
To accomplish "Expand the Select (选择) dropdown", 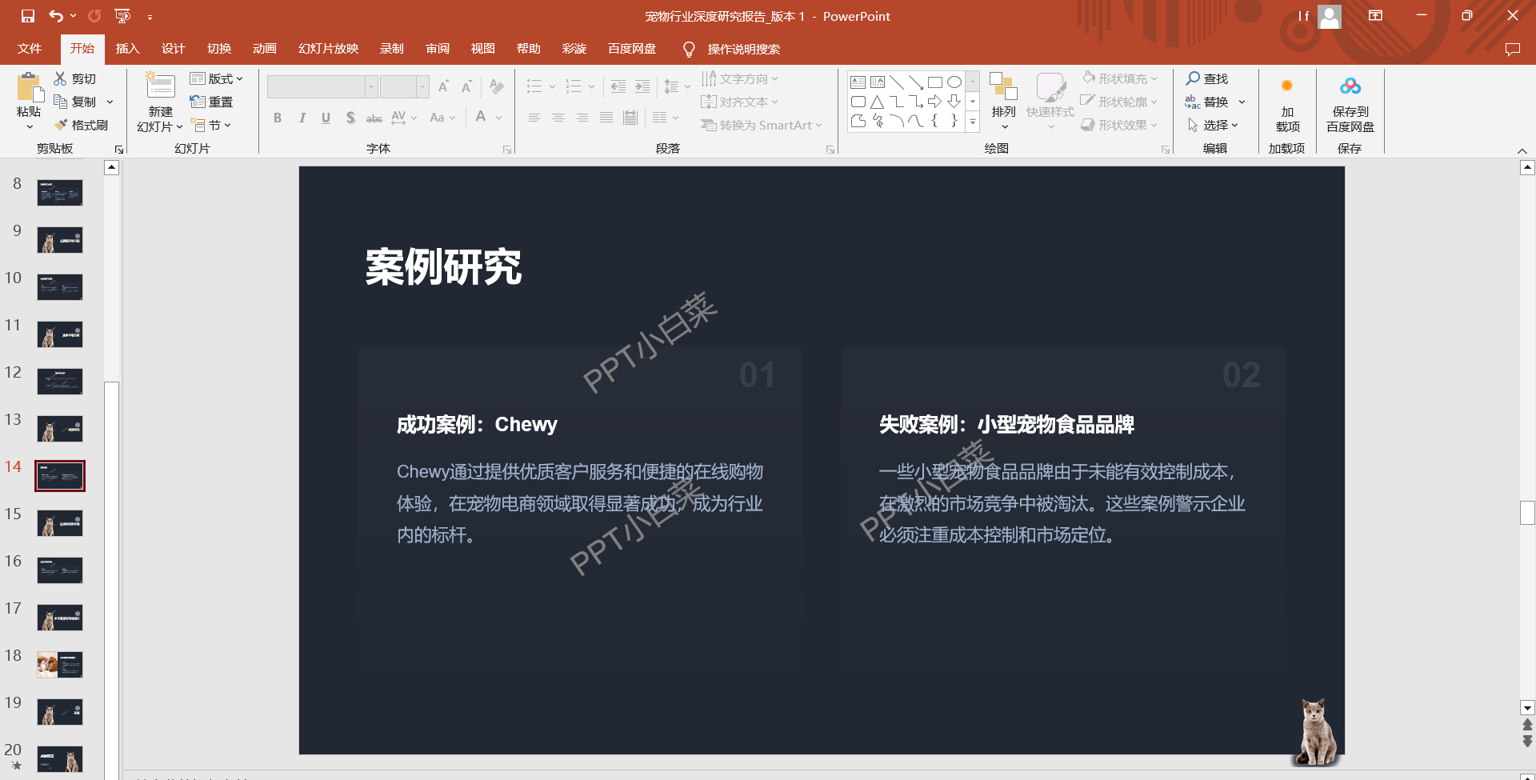I will (x=1213, y=125).
